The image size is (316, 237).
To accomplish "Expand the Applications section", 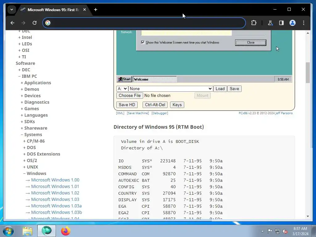I will [36, 83].
